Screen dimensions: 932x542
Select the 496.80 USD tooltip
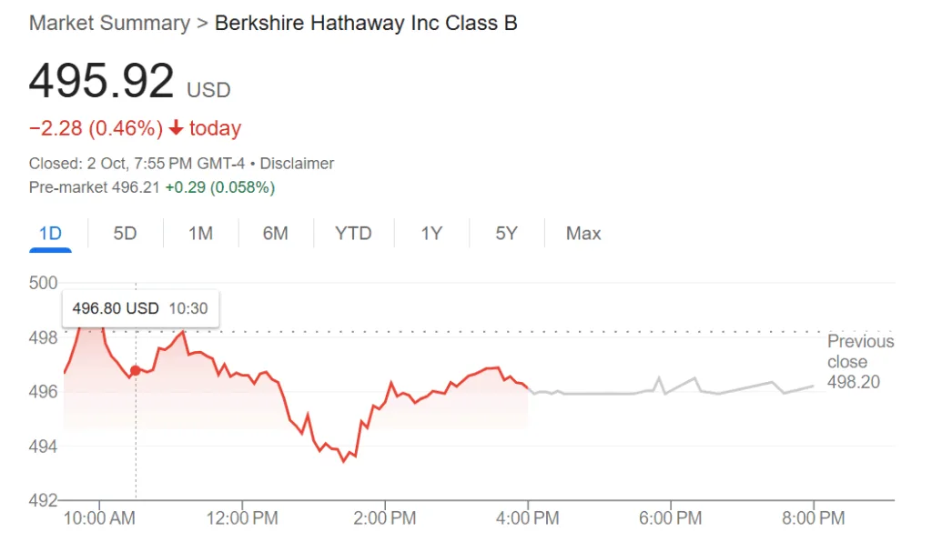pyautogui.click(x=139, y=308)
